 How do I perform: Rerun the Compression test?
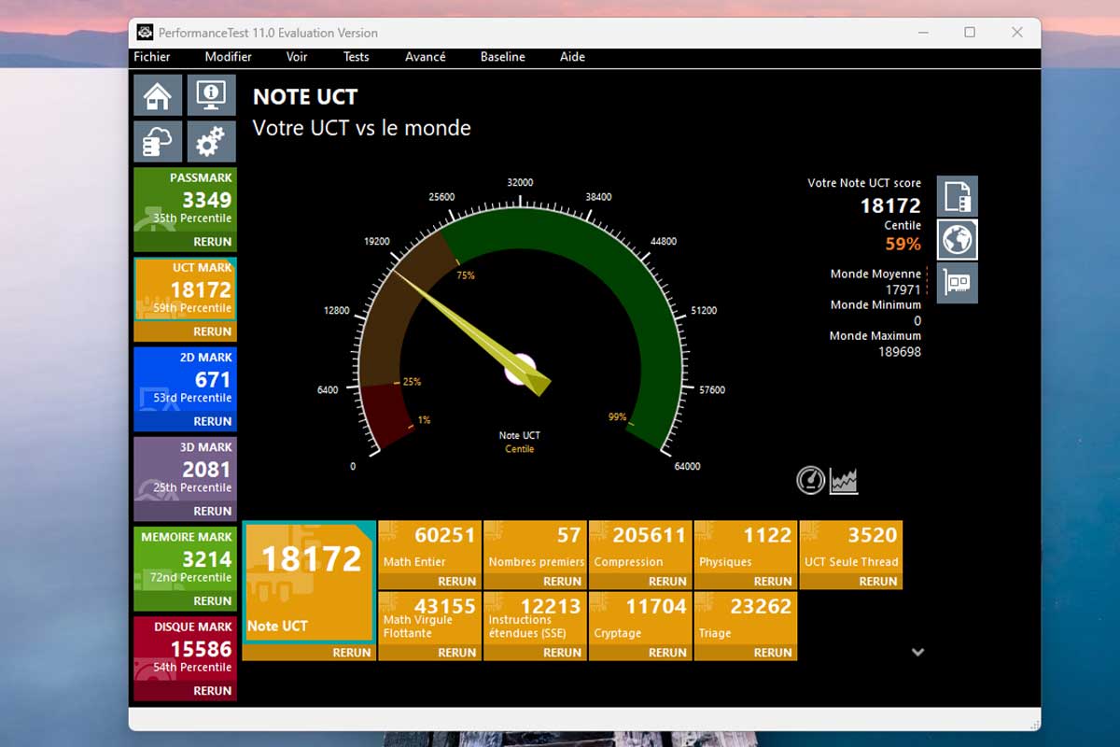tap(668, 581)
